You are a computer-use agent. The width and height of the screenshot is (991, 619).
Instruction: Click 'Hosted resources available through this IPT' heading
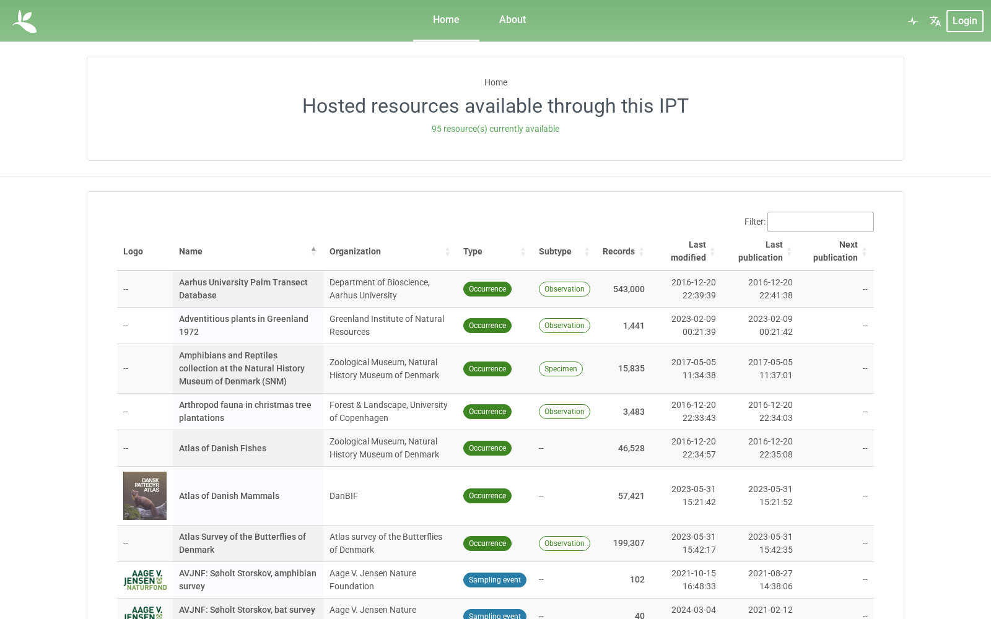tap(495, 106)
